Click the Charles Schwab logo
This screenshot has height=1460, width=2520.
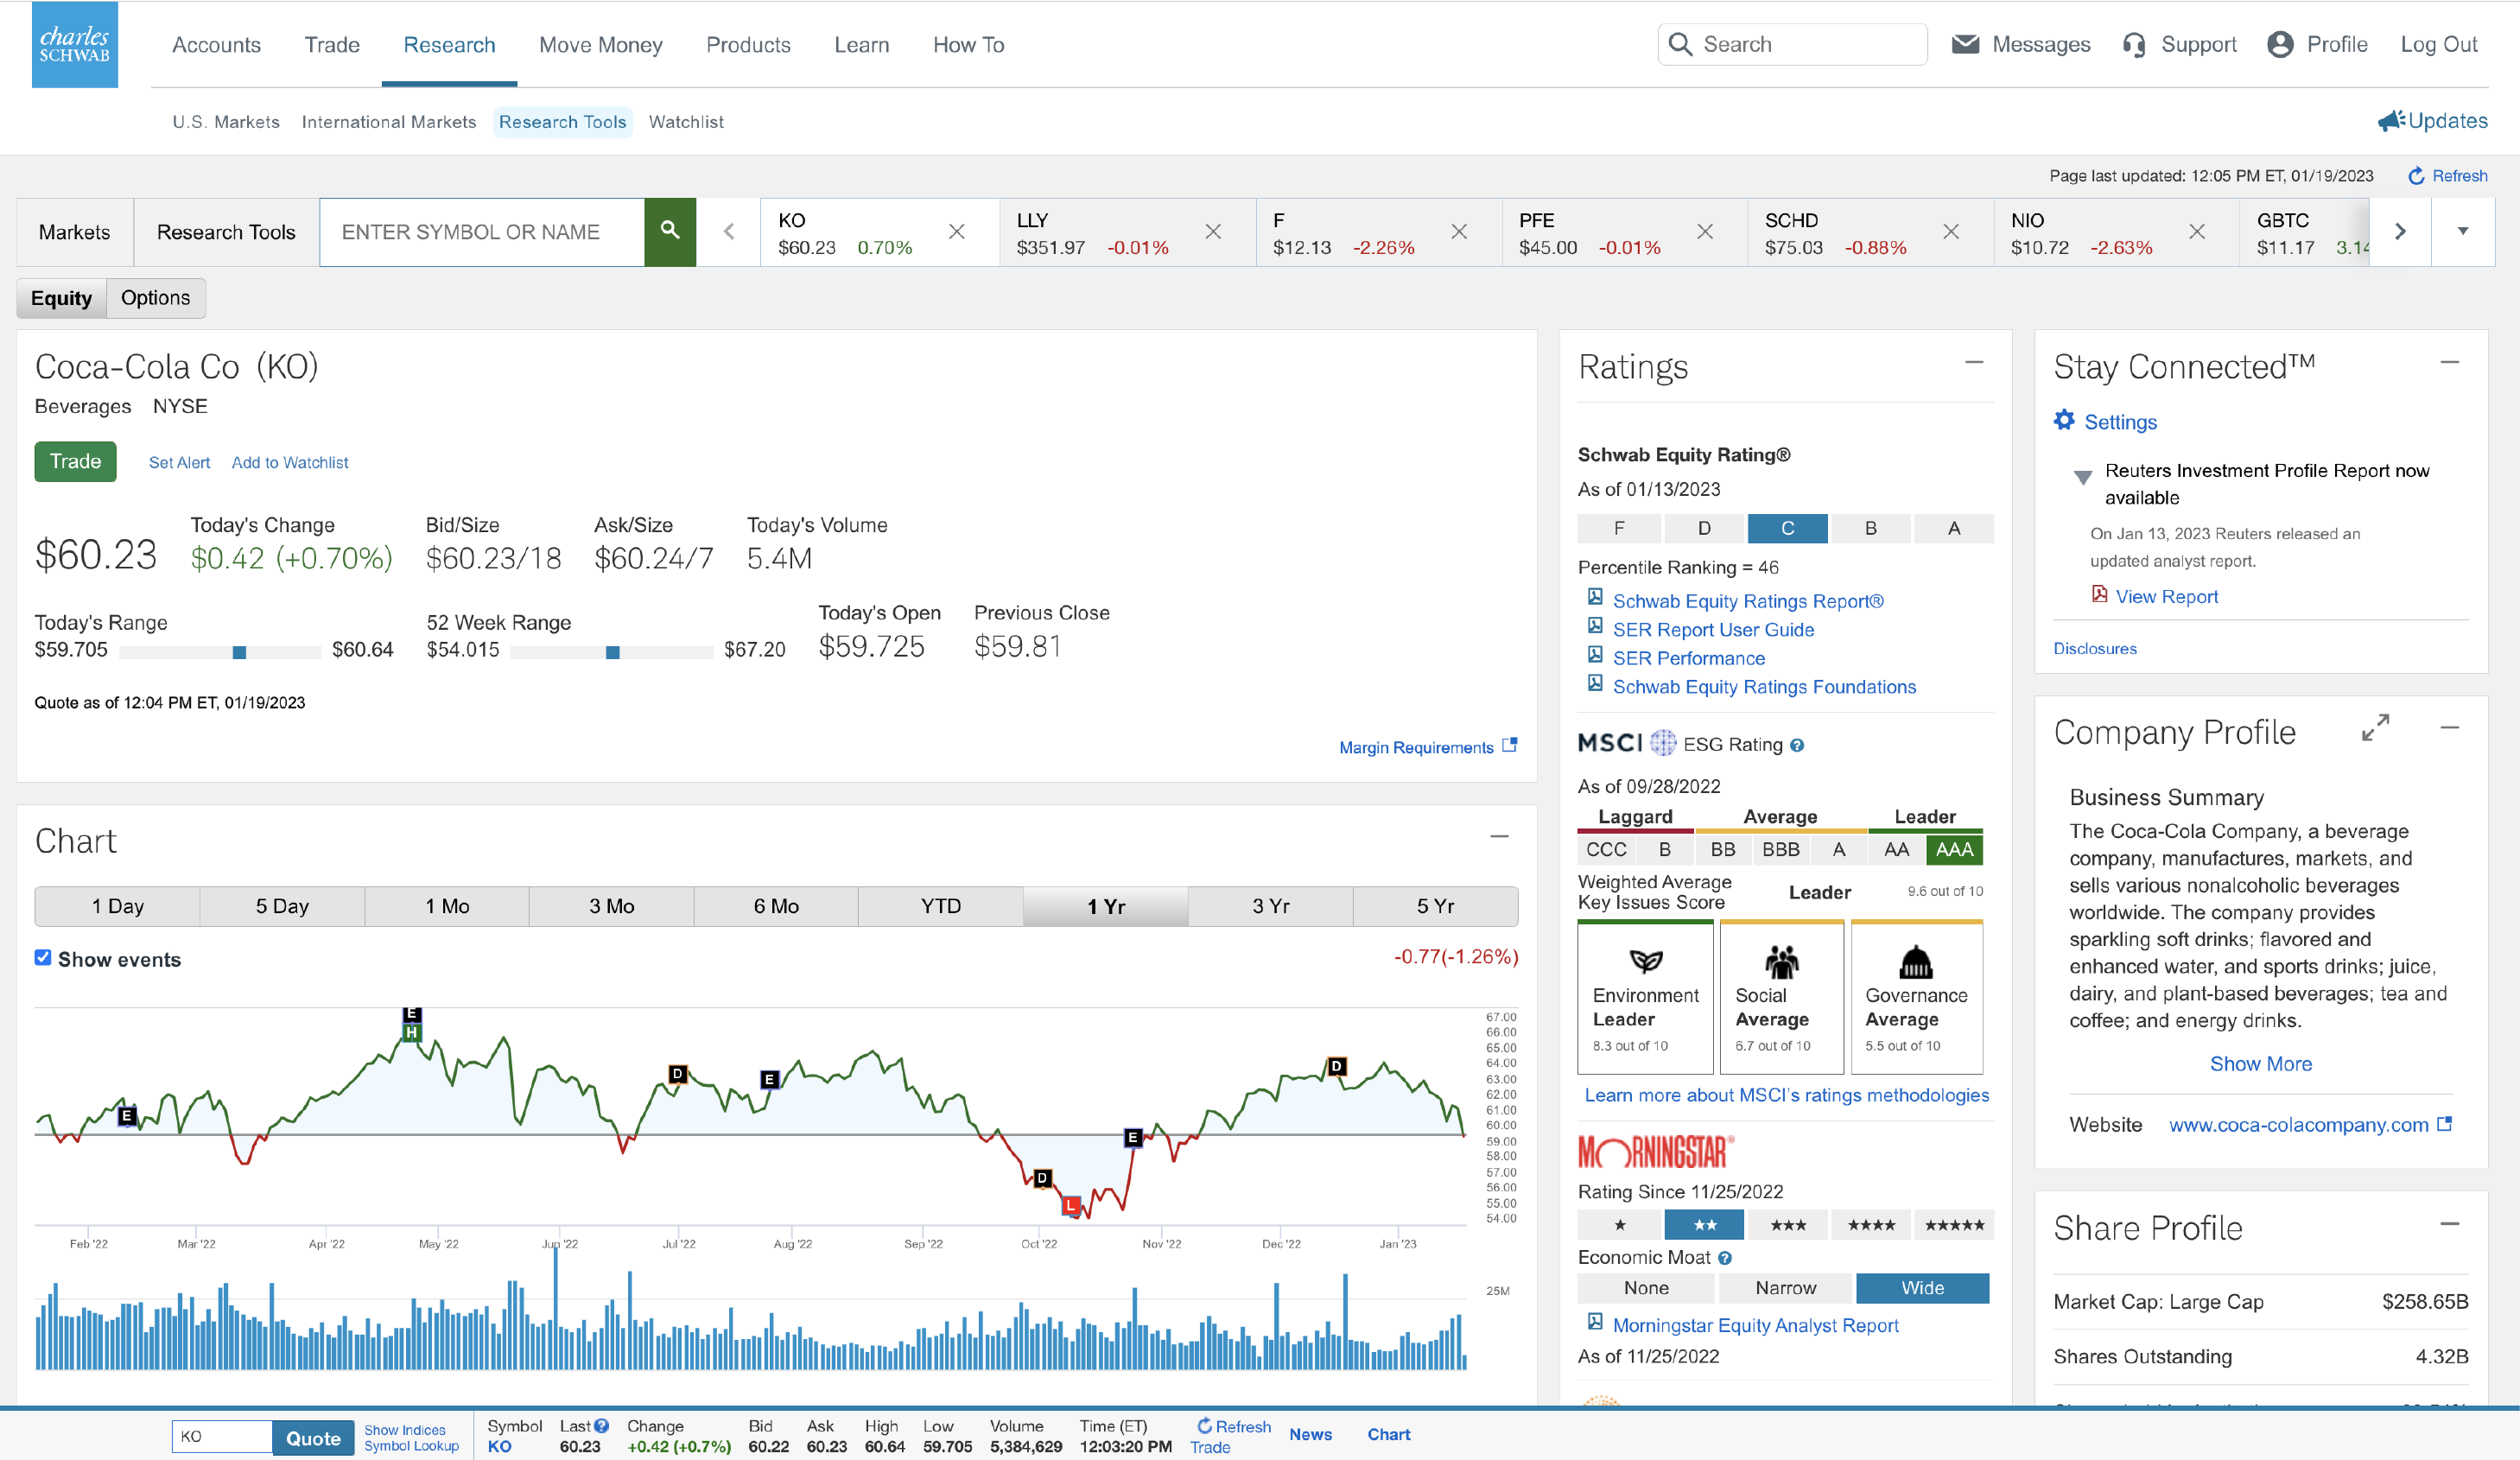(75, 45)
